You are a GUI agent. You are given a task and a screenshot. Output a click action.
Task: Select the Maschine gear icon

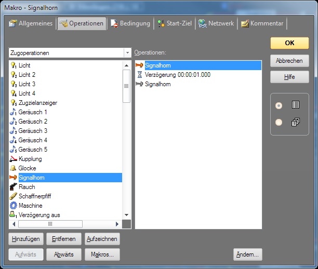14,206
